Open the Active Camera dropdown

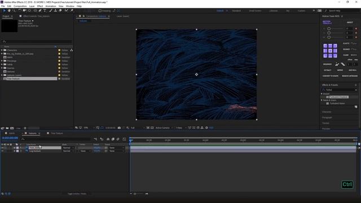tap(164, 128)
